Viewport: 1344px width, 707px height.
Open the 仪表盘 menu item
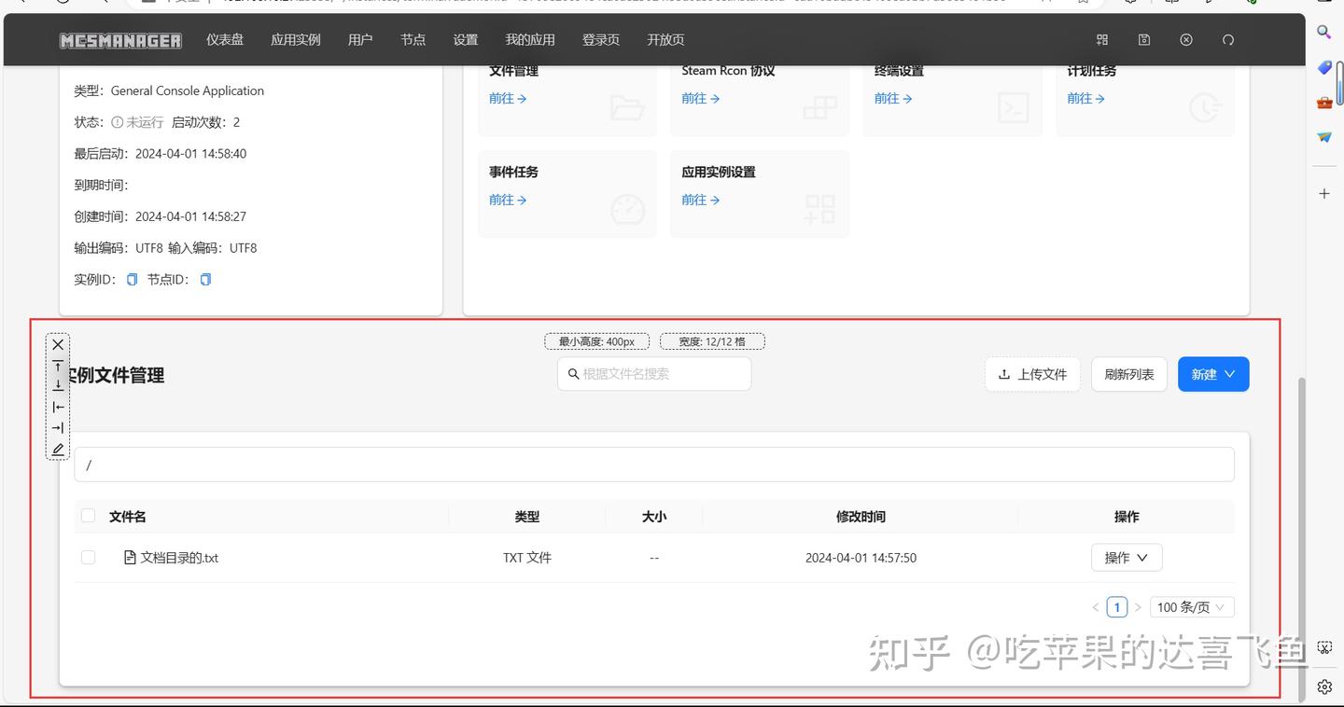(x=225, y=39)
